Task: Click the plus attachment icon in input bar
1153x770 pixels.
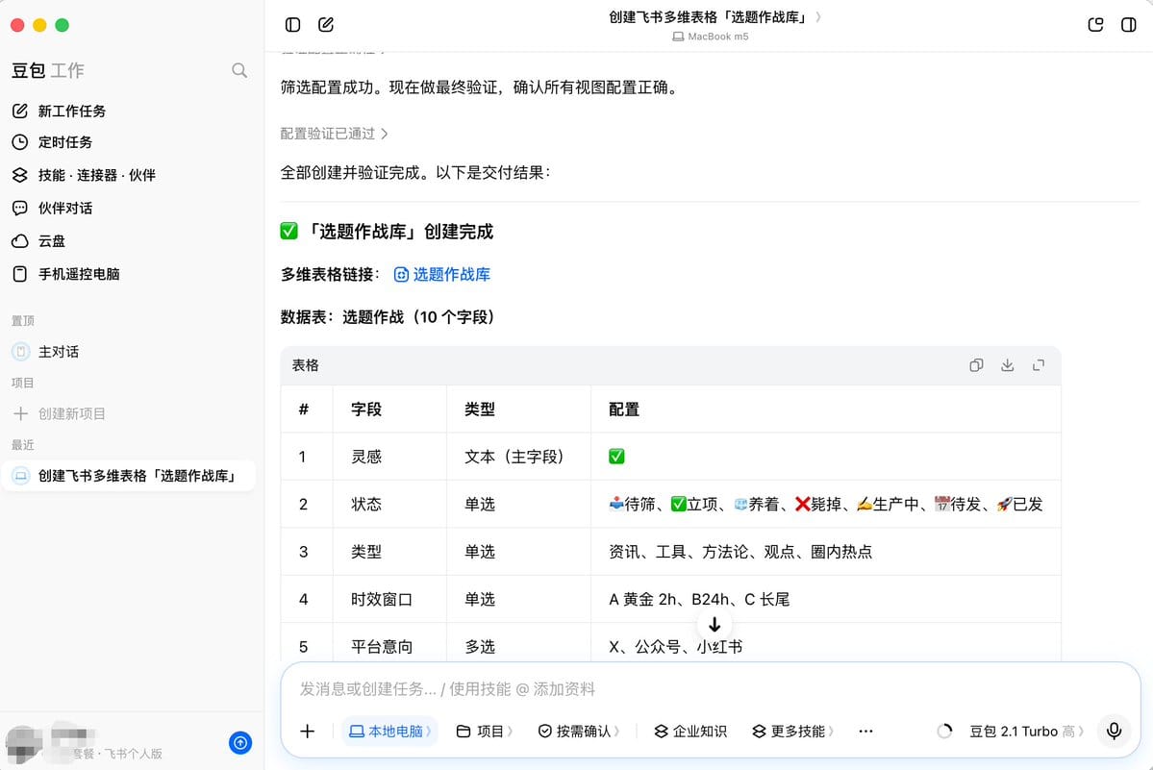Action: pyautogui.click(x=308, y=731)
